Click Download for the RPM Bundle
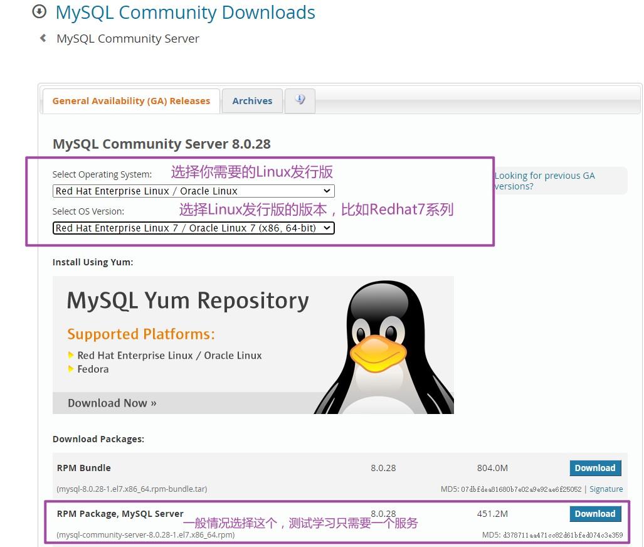Image resolution: width=644 pixels, height=547 pixels. 594,468
